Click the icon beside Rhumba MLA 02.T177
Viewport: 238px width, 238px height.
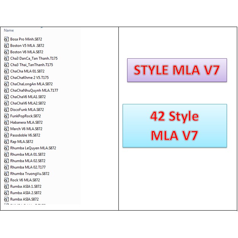[x=6, y=167]
